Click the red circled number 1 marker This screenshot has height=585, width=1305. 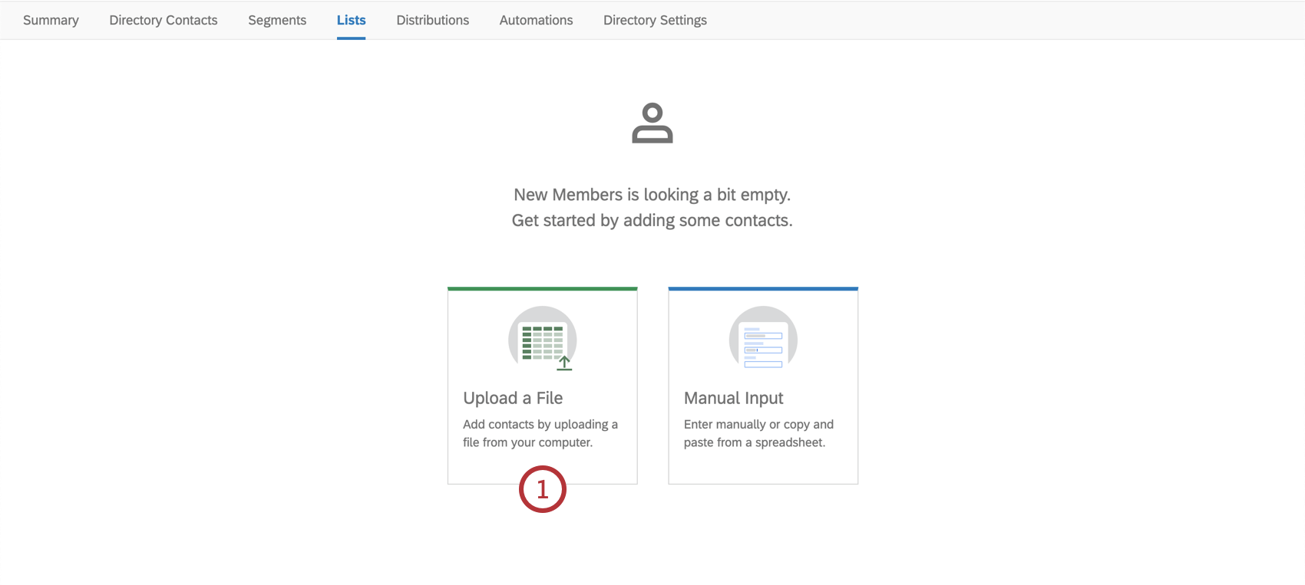543,489
